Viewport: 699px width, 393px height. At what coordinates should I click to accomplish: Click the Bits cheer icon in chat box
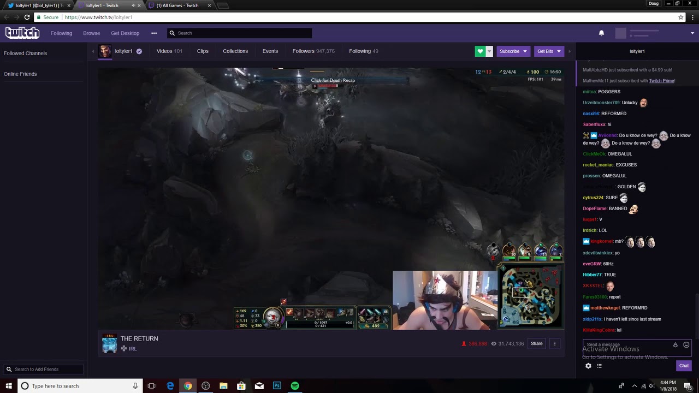676,345
